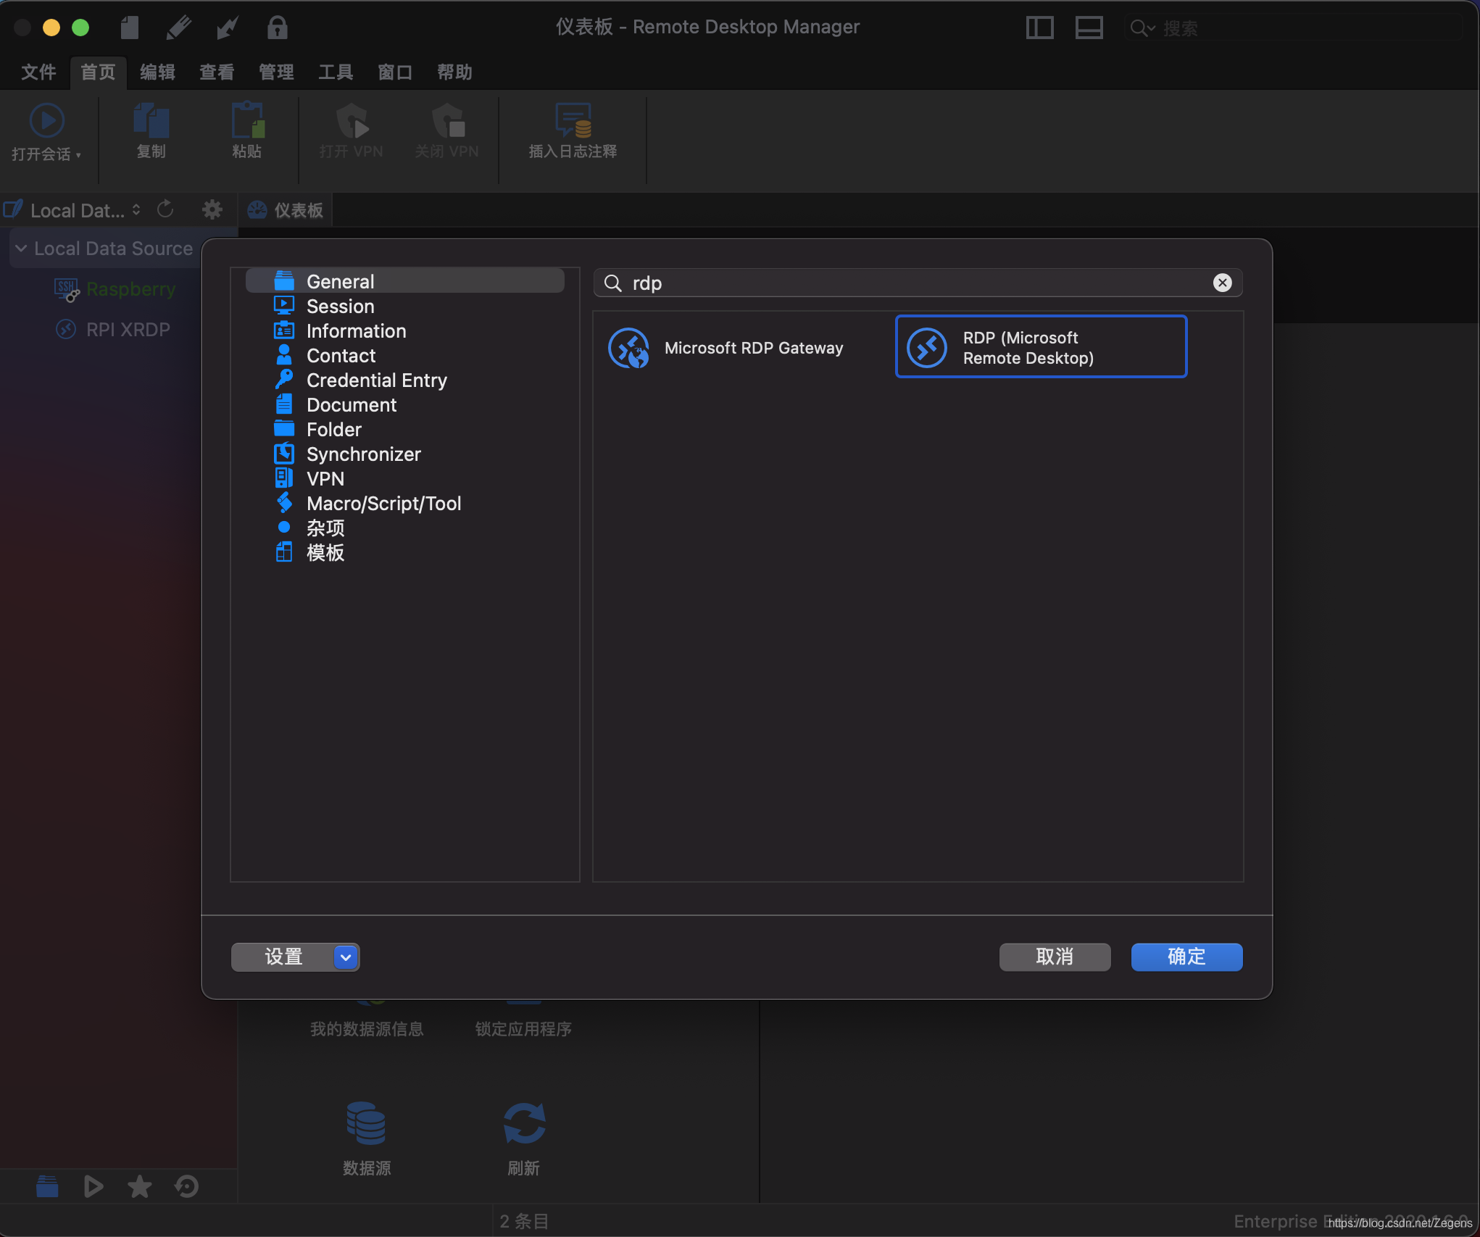The height and width of the screenshot is (1237, 1480).
Task: Click the Copy toolbar icon
Action: pyautogui.click(x=151, y=120)
